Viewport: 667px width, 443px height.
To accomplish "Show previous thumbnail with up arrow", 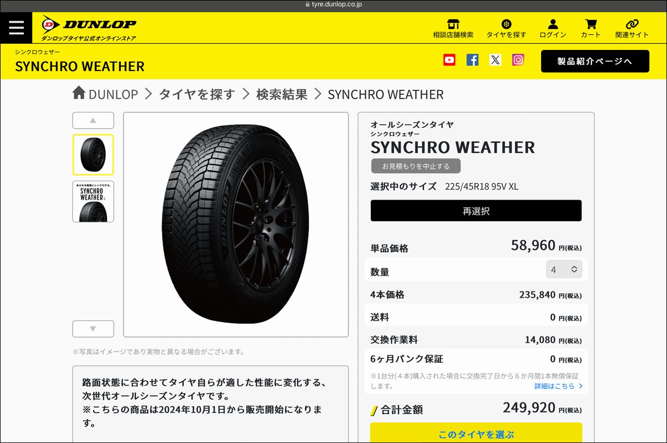I will [93, 120].
